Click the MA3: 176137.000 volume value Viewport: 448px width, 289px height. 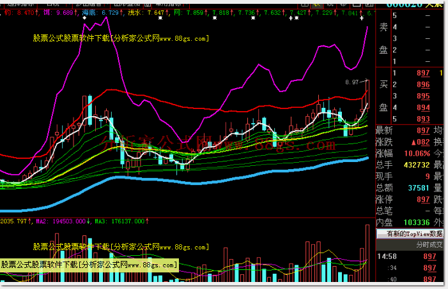click(121, 221)
